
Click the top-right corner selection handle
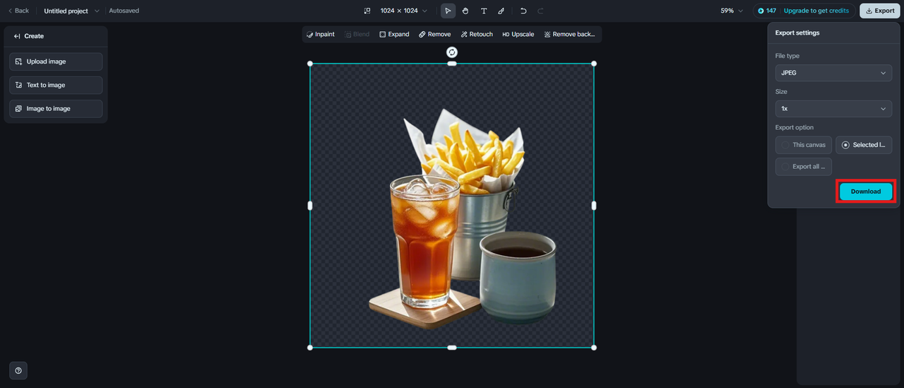point(594,64)
